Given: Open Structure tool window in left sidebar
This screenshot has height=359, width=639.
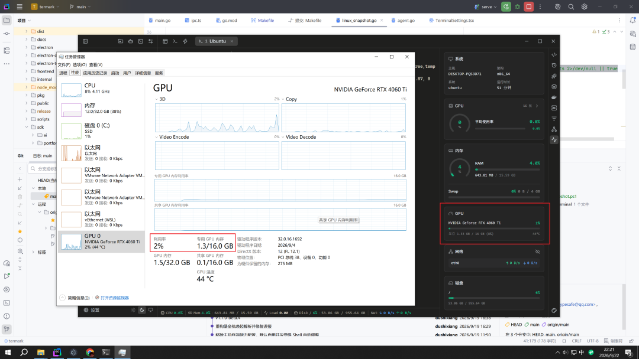Looking at the screenshot, I should click(x=7, y=50).
